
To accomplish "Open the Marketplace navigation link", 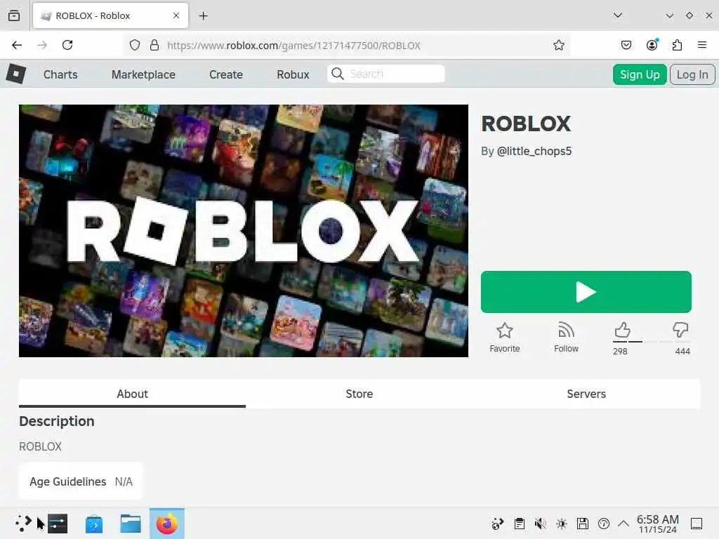I will click(143, 74).
